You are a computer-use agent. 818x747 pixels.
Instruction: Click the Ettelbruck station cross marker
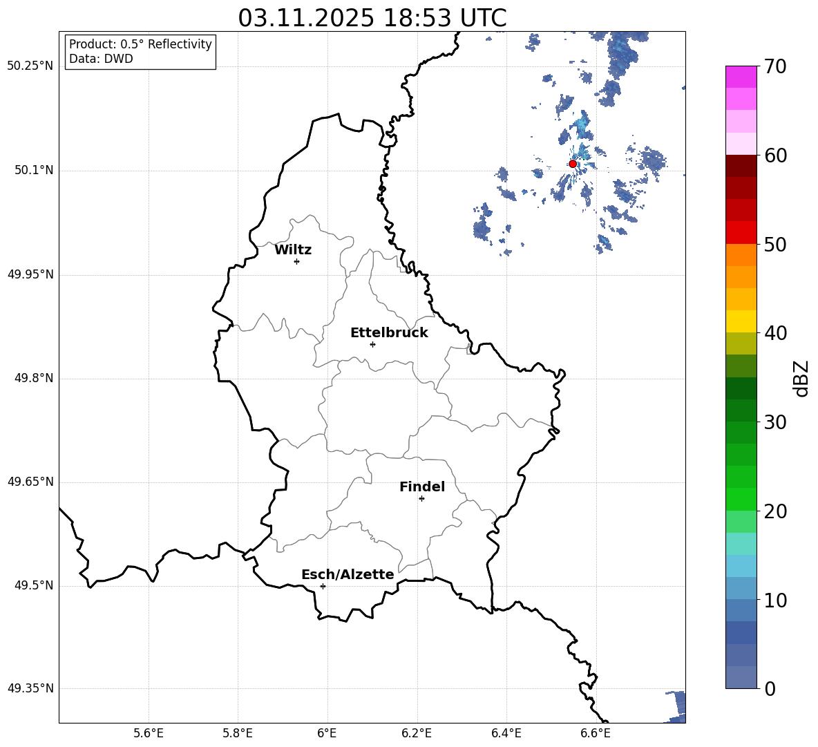[x=372, y=344]
